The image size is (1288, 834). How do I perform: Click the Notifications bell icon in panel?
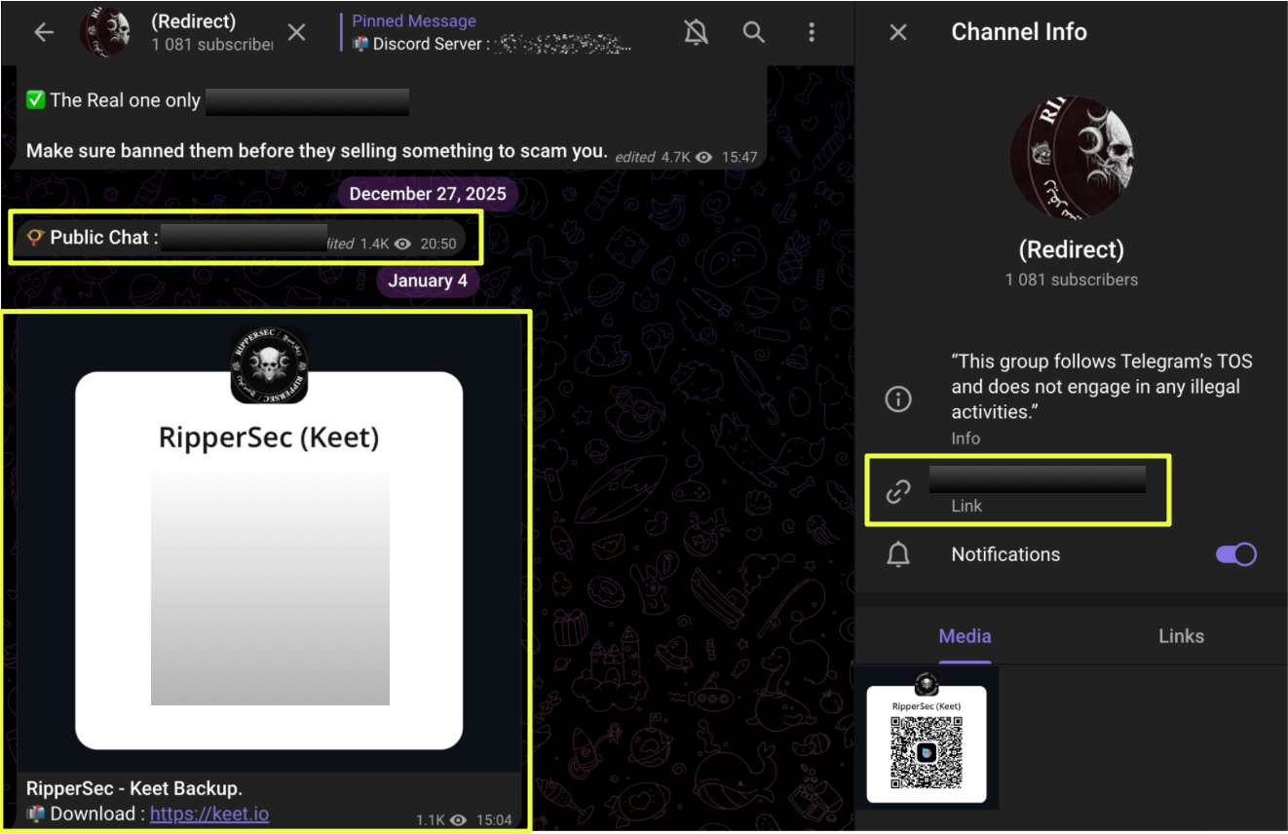point(897,554)
